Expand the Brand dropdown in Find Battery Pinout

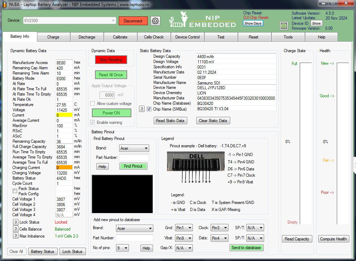(x=134, y=148)
